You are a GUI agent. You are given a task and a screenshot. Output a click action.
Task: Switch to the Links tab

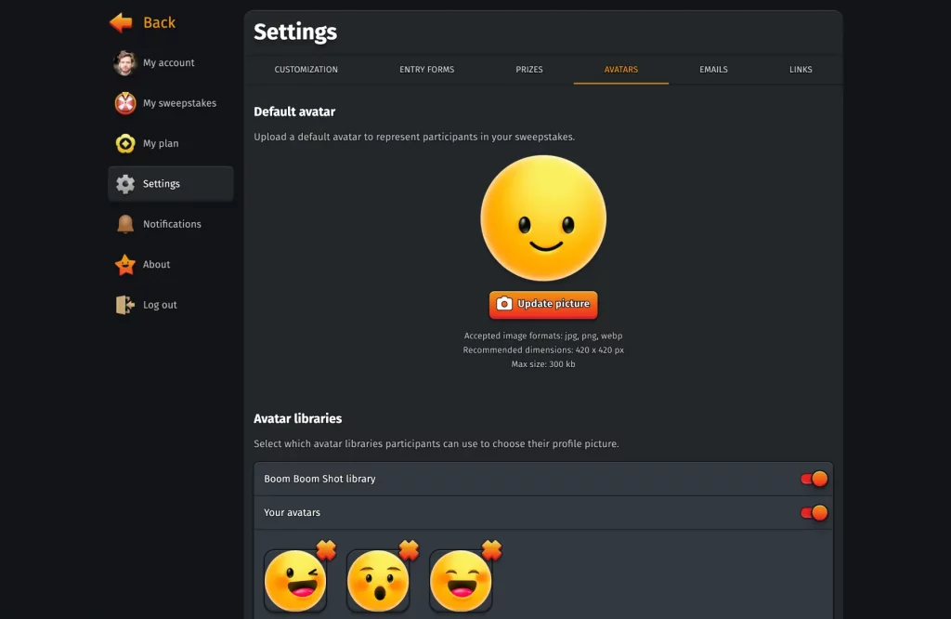click(801, 70)
